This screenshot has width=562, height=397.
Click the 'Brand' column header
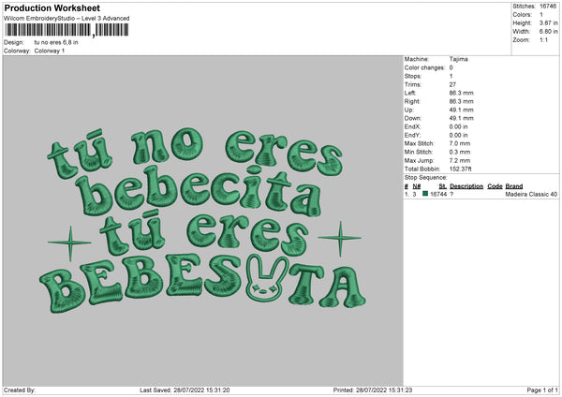coord(514,186)
